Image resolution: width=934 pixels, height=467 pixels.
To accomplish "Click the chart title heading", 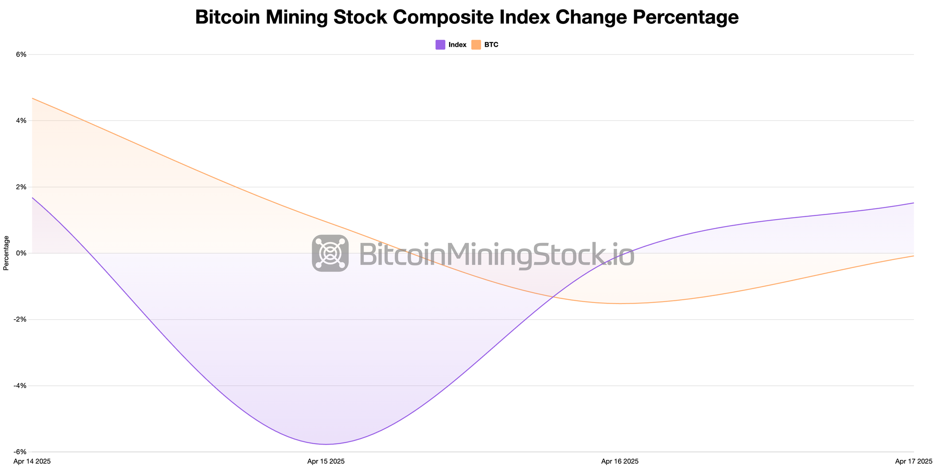I will [x=467, y=17].
